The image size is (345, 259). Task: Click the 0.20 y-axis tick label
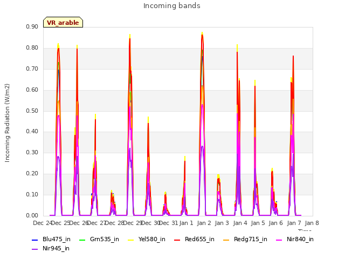(32, 174)
